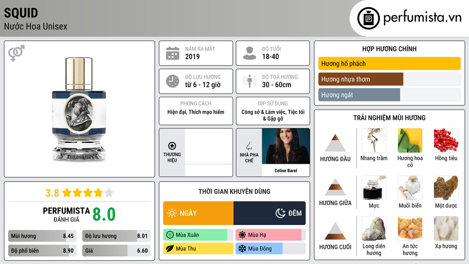This screenshot has height=264, width=469.
Task: Click the age range 18-40 value
Action: point(270,56)
